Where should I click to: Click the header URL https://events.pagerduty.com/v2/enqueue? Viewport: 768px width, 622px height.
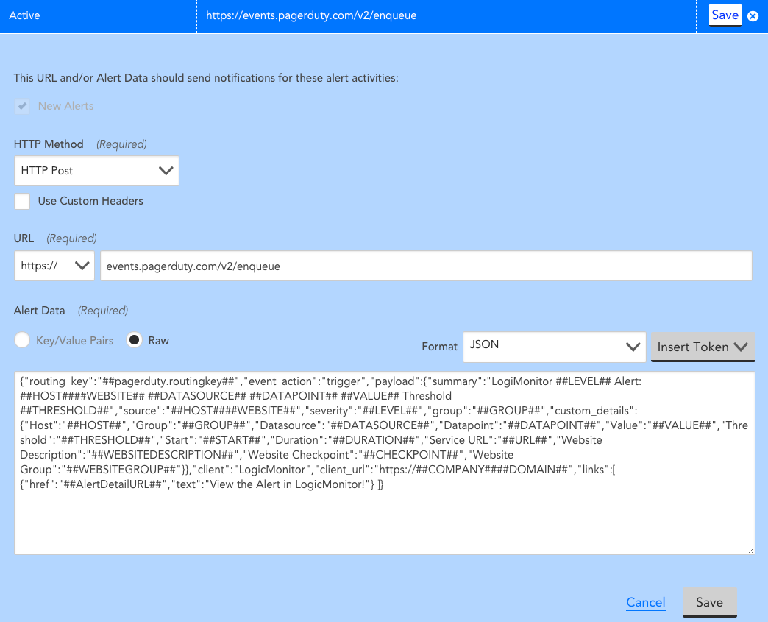coord(311,15)
